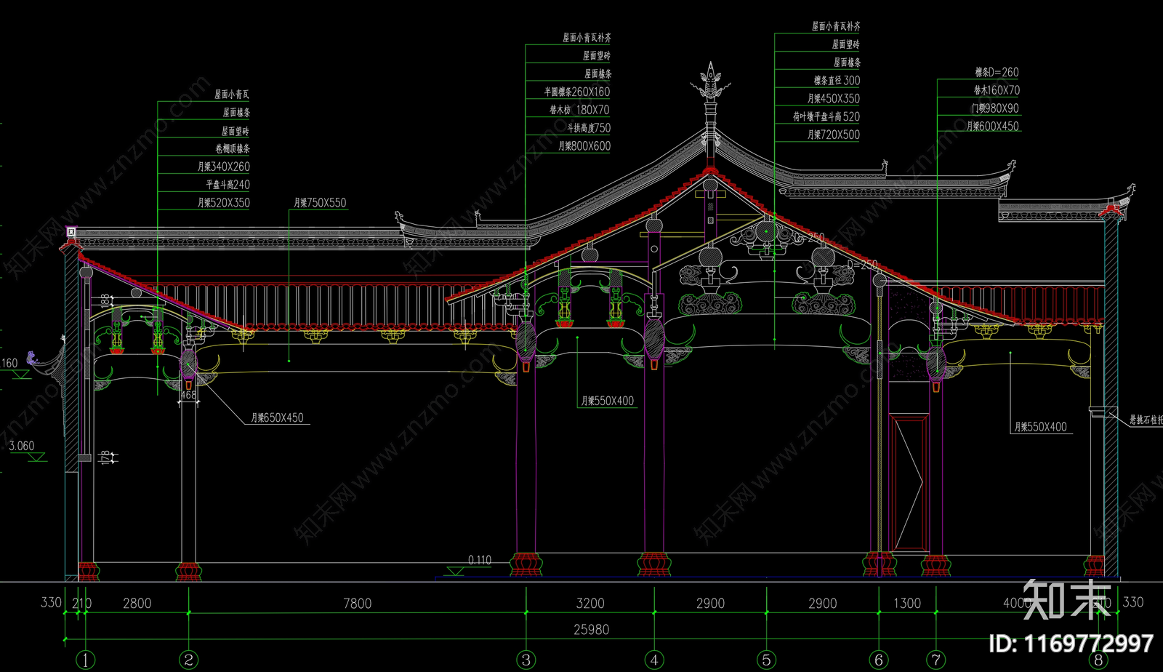Select the 檩条D=260 annotation
Screen dimensions: 1163x672
(997, 72)
